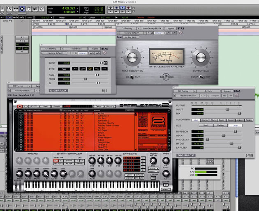Click Return to Zero transport button
This screenshot has height=211, width=259.
point(110,12)
